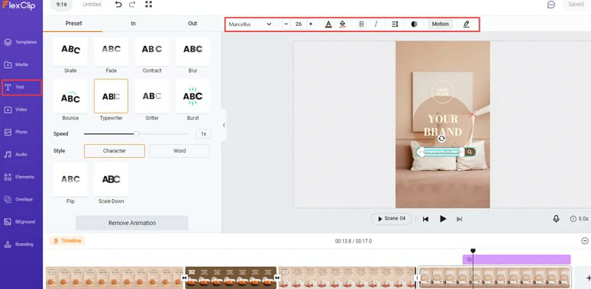This screenshot has height=289, width=591.
Task: Toggle the Timeline view button
Action: click(67, 241)
